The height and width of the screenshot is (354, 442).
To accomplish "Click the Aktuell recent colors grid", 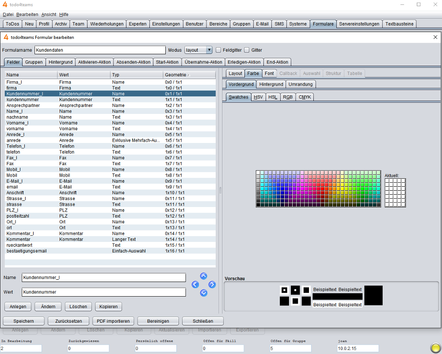I will pos(395,193).
